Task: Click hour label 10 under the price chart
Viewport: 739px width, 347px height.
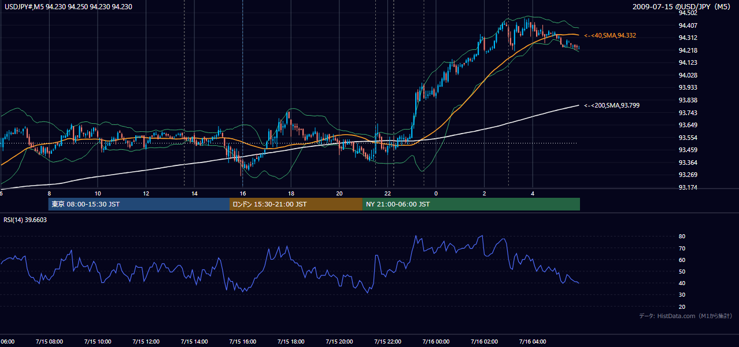Action: (98, 194)
